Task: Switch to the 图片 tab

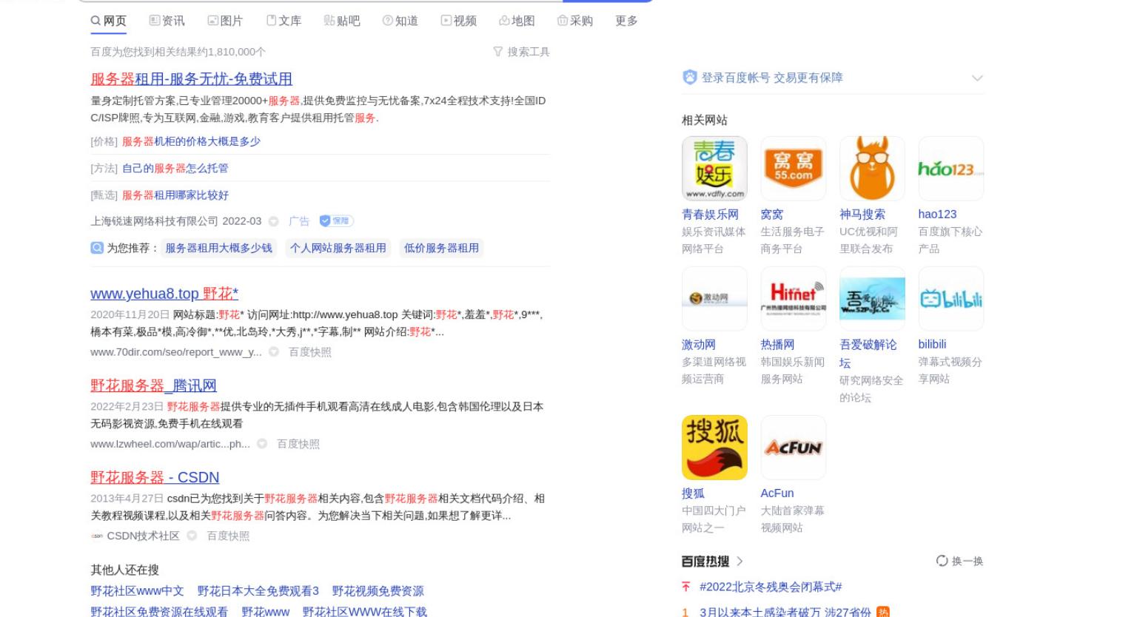Action: 225,21
